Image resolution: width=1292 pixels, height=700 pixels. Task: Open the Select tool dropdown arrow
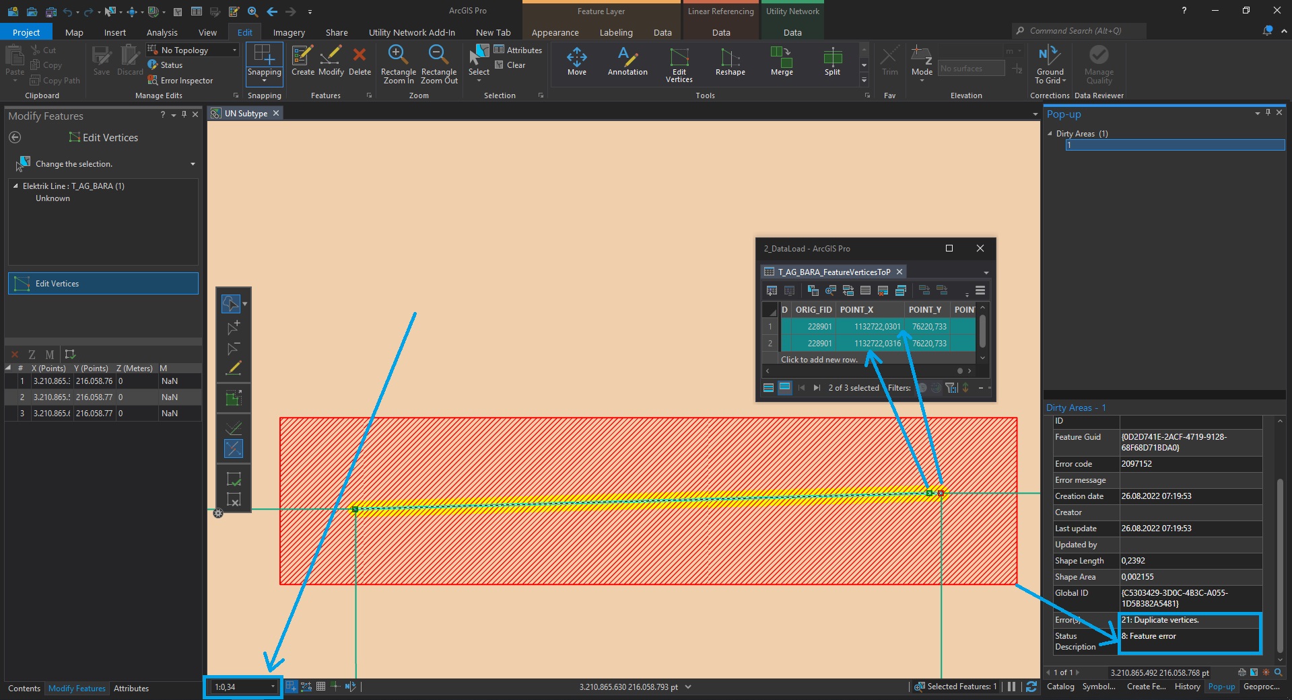coord(479,81)
